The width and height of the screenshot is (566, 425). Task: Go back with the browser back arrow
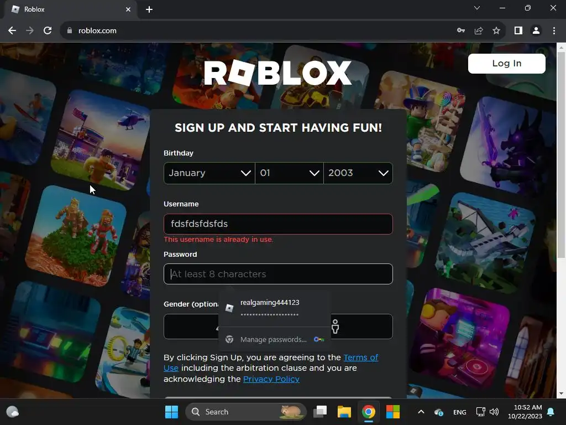pos(12,31)
